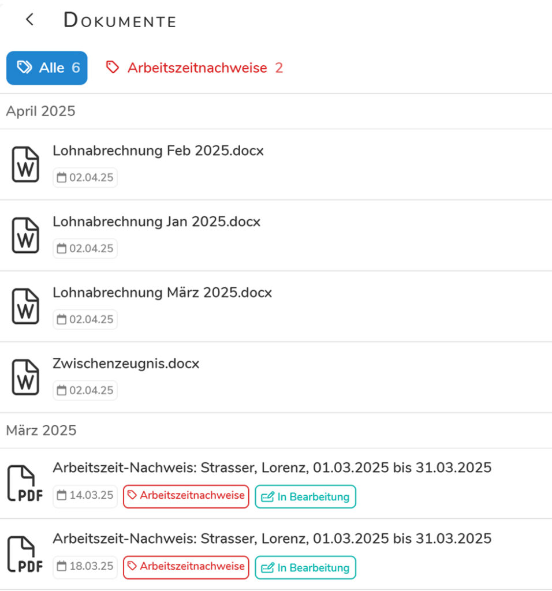Select the Alle 6 filter tab
Viewport: 552px width, 591px height.
(47, 68)
